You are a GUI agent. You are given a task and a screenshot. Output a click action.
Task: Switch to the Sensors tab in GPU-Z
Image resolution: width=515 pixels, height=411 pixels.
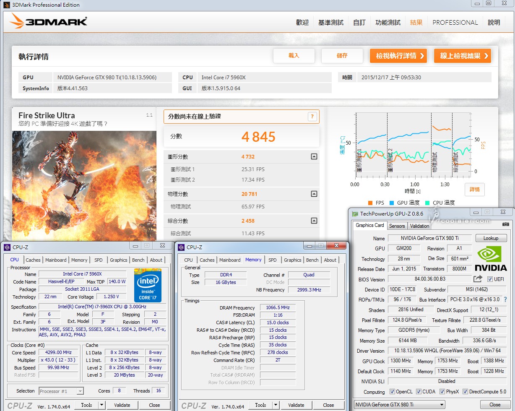tap(397, 226)
